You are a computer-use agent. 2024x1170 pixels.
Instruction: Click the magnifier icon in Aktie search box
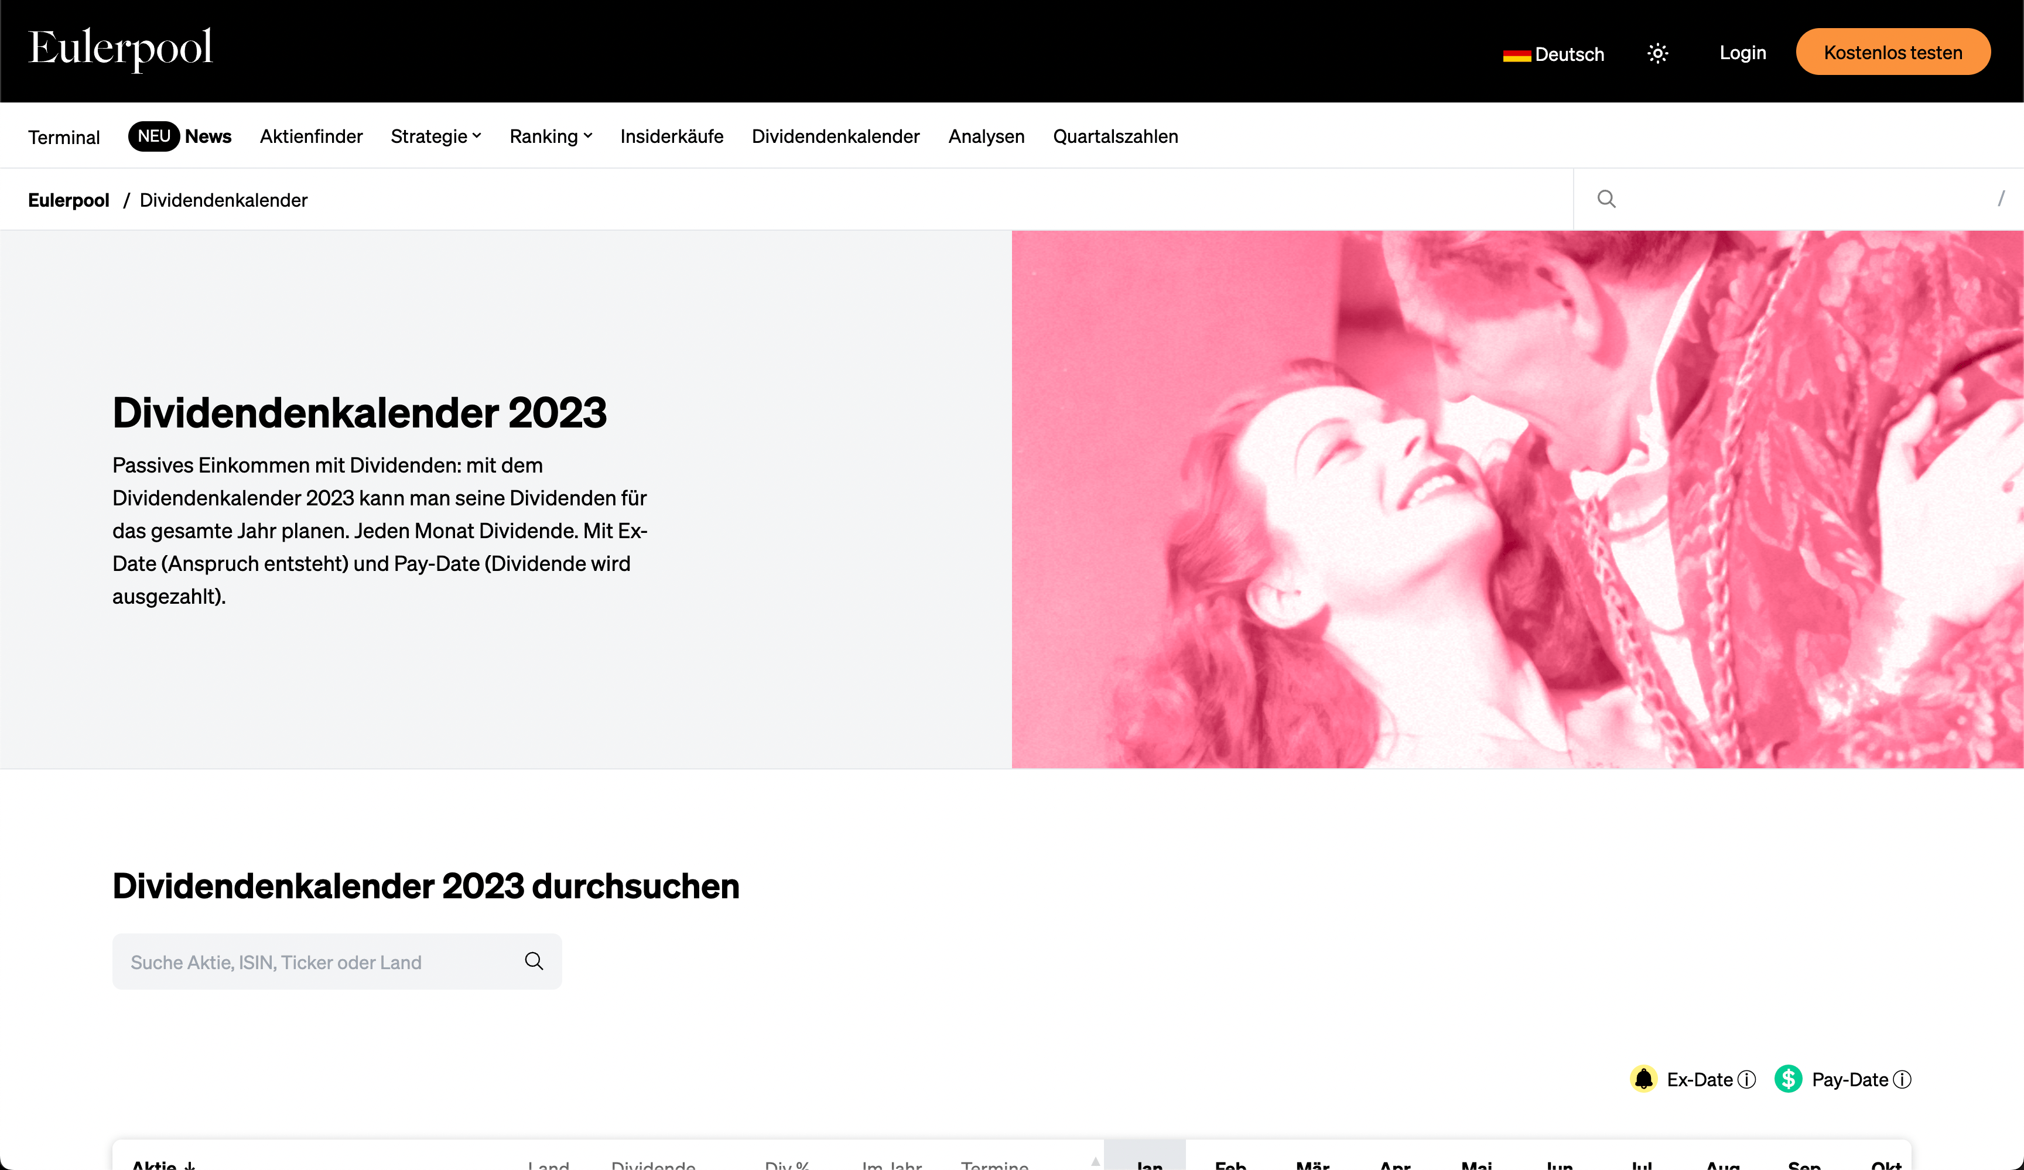534,961
